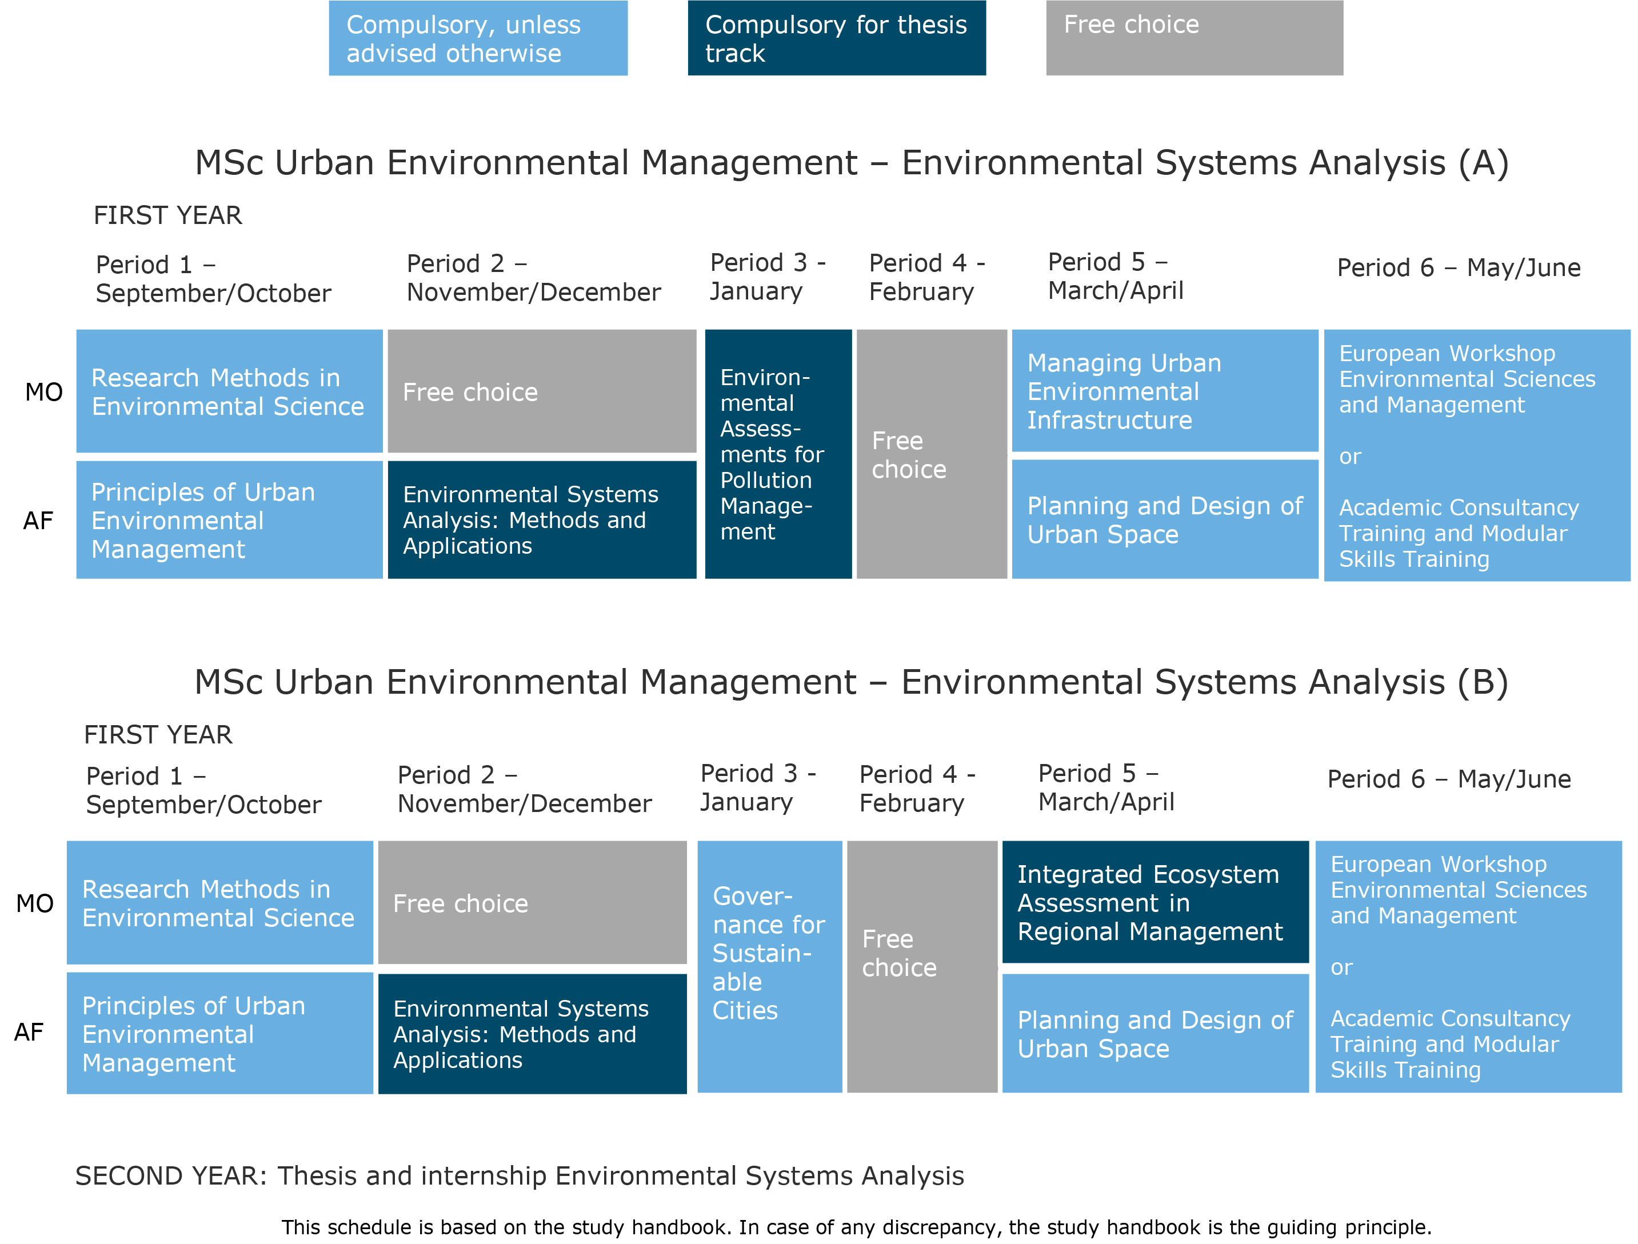Select 'Planning and Design of Urban Space' in schedule A
The width and height of the screenshot is (1638, 1244).
coord(1165,519)
